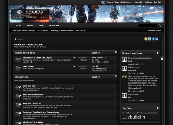Click Advanced Search
The image size is (173, 125).
tap(154, 31)
